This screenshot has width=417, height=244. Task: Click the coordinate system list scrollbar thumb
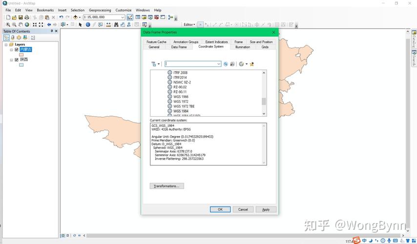coord(264,102)
